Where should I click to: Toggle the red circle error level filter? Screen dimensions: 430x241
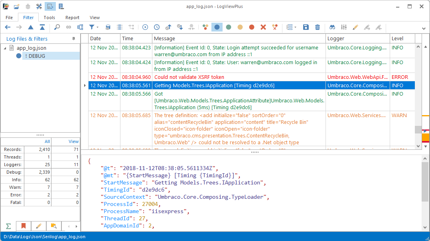point(251,27)
